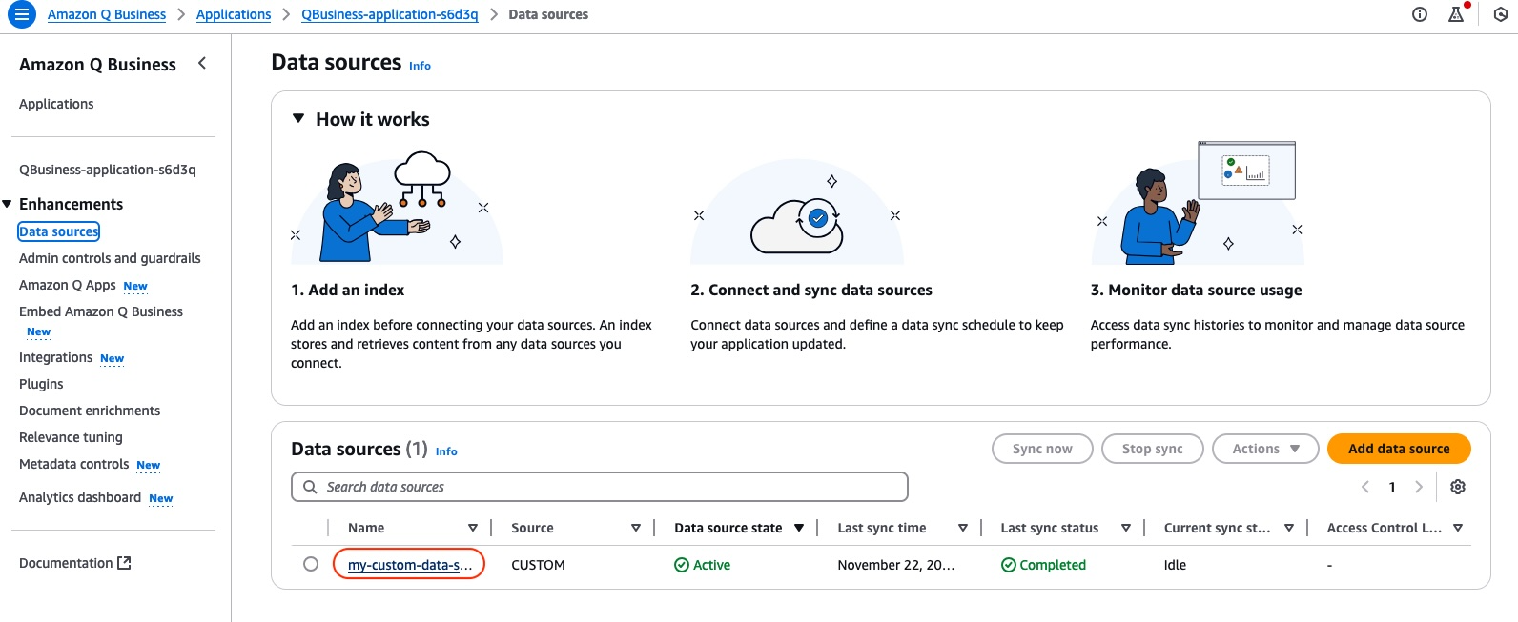Open the lab flask notifications icon

(1456, 14)
